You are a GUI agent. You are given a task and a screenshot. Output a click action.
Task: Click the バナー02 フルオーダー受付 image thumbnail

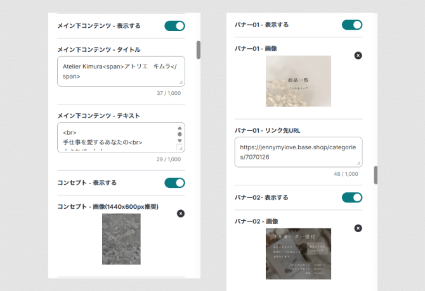point(298,253)
